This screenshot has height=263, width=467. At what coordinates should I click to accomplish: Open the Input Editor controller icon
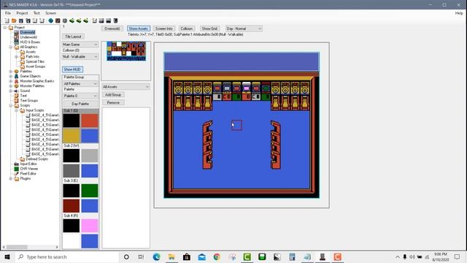16,164
